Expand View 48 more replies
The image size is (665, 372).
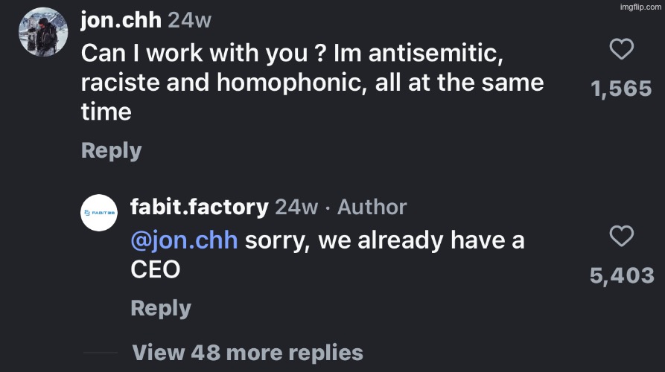(247, 352)
